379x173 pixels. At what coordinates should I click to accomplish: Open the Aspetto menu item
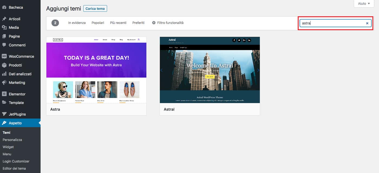click(20, 123)
